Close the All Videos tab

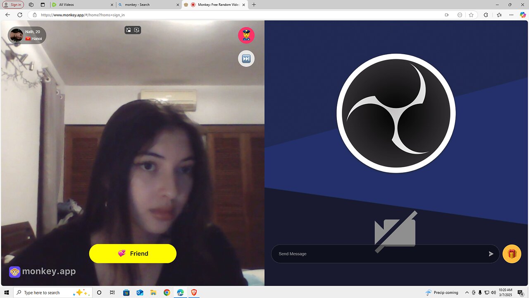pyautogui.click(x=112, y=5)
